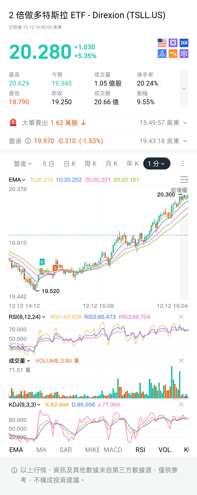Expand the quote details panel chevron
The height and width of the screenshot is (495, 197).
pos(184,89)
